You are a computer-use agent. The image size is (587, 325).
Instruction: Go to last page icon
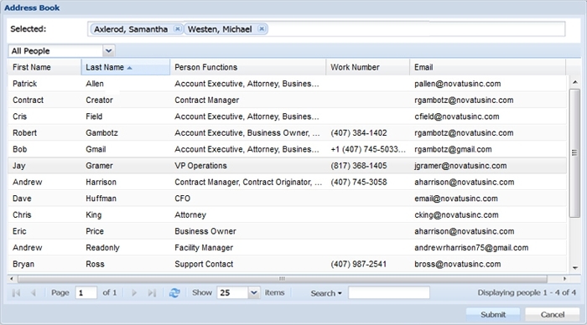[x=152, y=293]
